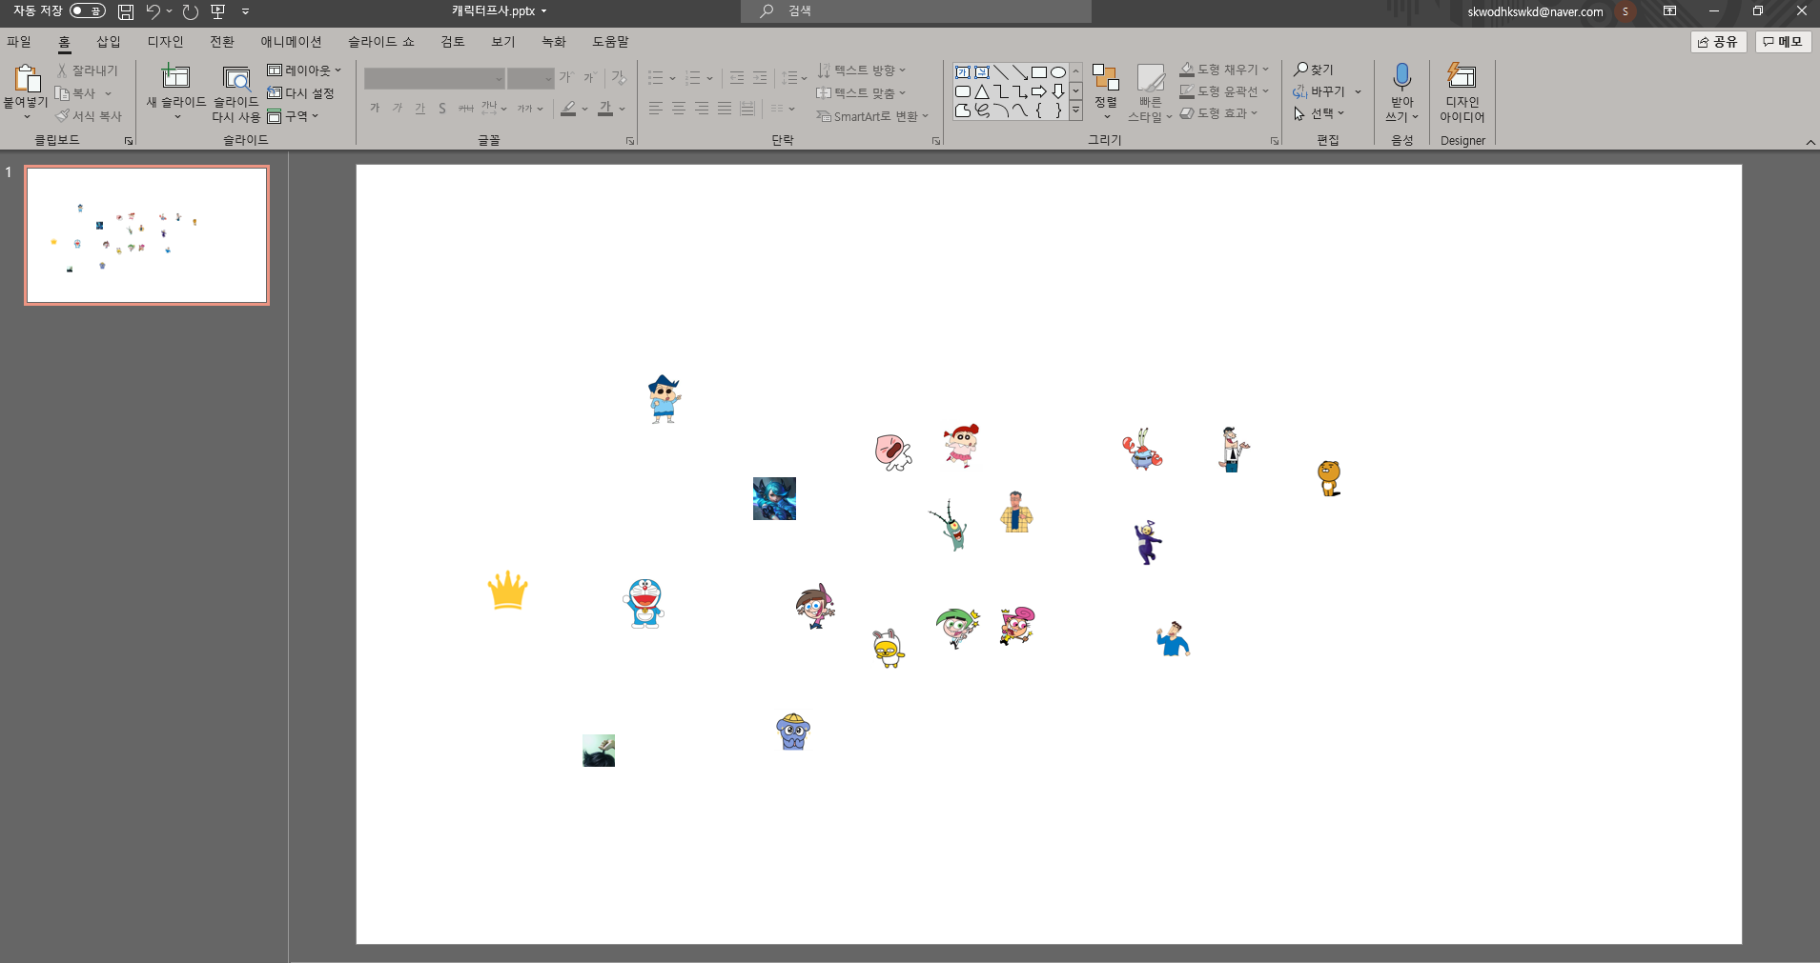
Task: Click the decrease indent icon
Action: coord(737,78)
